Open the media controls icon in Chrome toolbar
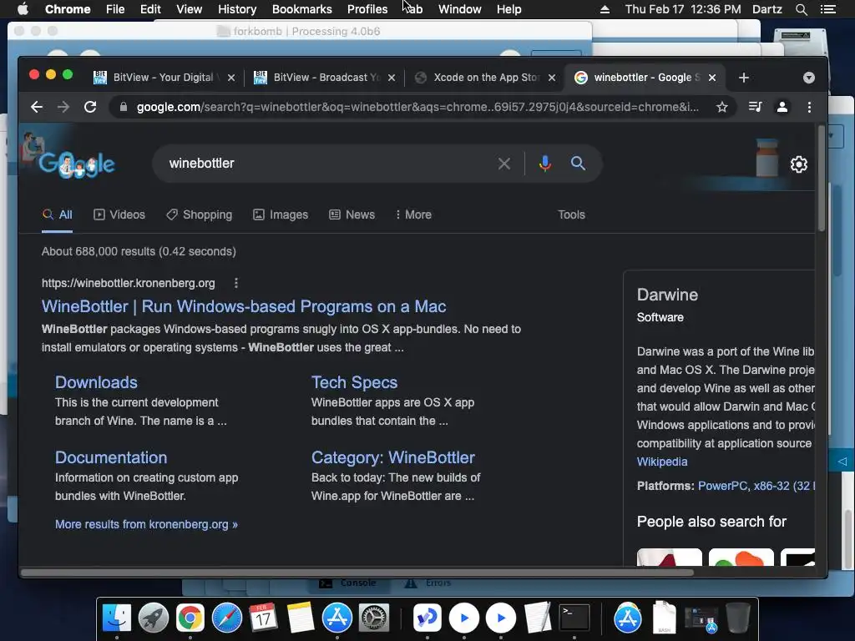 pos(755,107)
